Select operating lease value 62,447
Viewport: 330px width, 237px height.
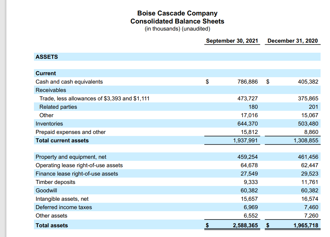pyautogui.click(x=310, y=165)
